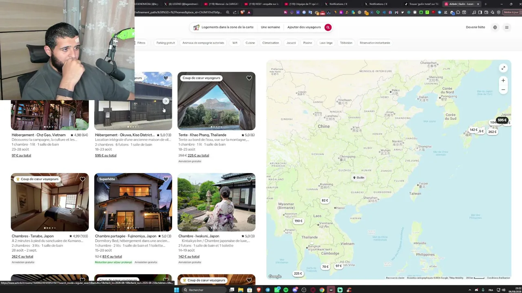Viewport: 522px width, 293px height.
Task: Toggle the Climatisation filter chip
Action: point(271,43)
